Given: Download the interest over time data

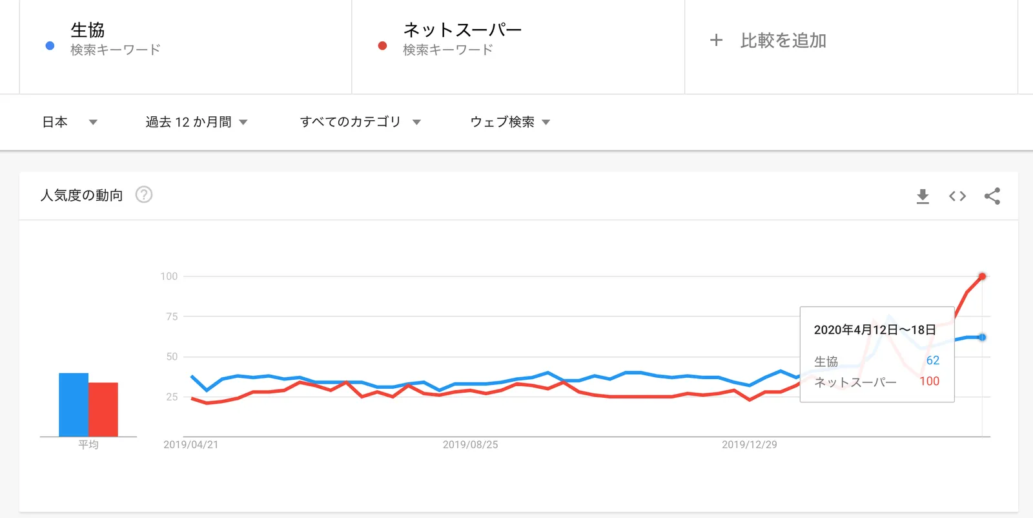Looking at the screenshot, I should pos(923,196).
